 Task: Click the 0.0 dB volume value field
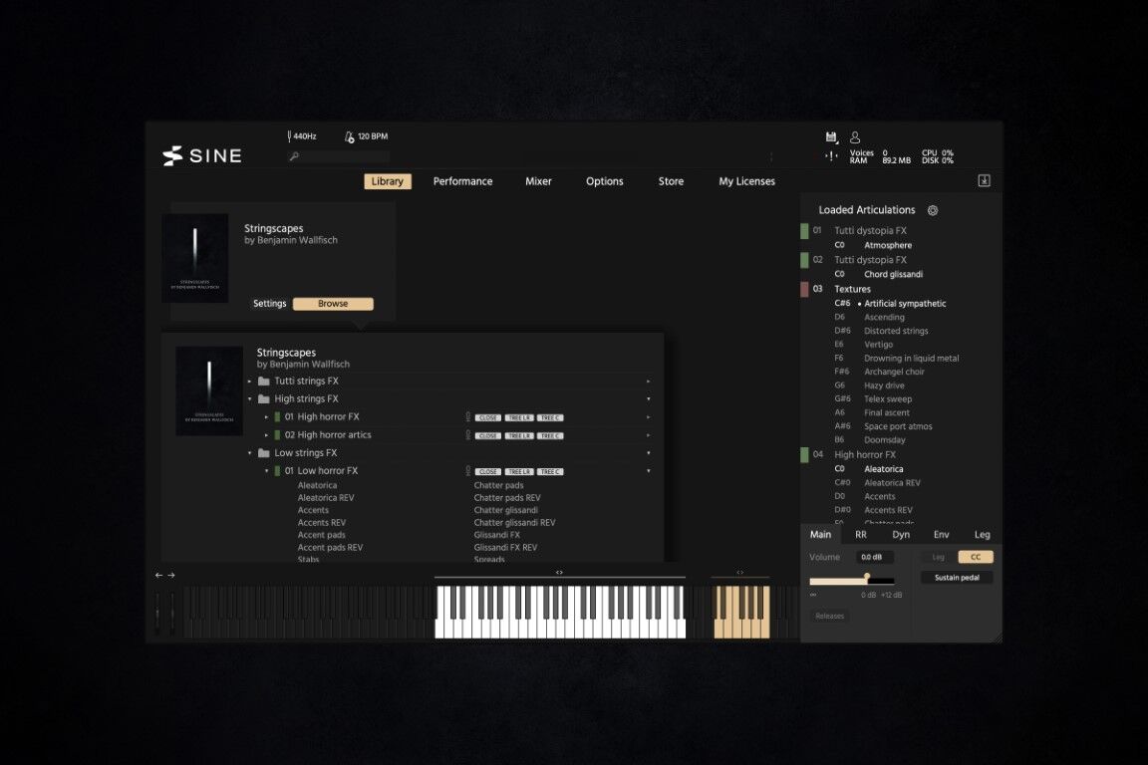point(874,557)
